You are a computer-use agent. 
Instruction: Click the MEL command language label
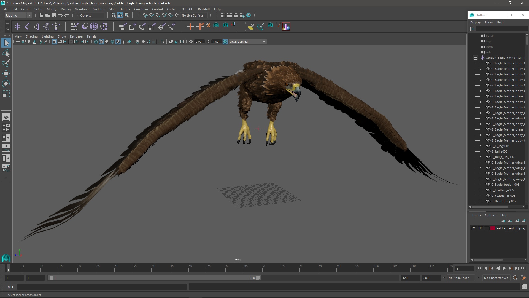[10, 287]
